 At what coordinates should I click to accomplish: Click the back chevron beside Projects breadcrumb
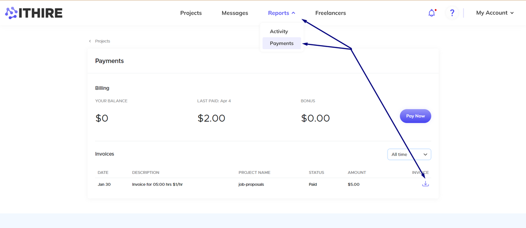pyautogui.click(x=90, y=41)
